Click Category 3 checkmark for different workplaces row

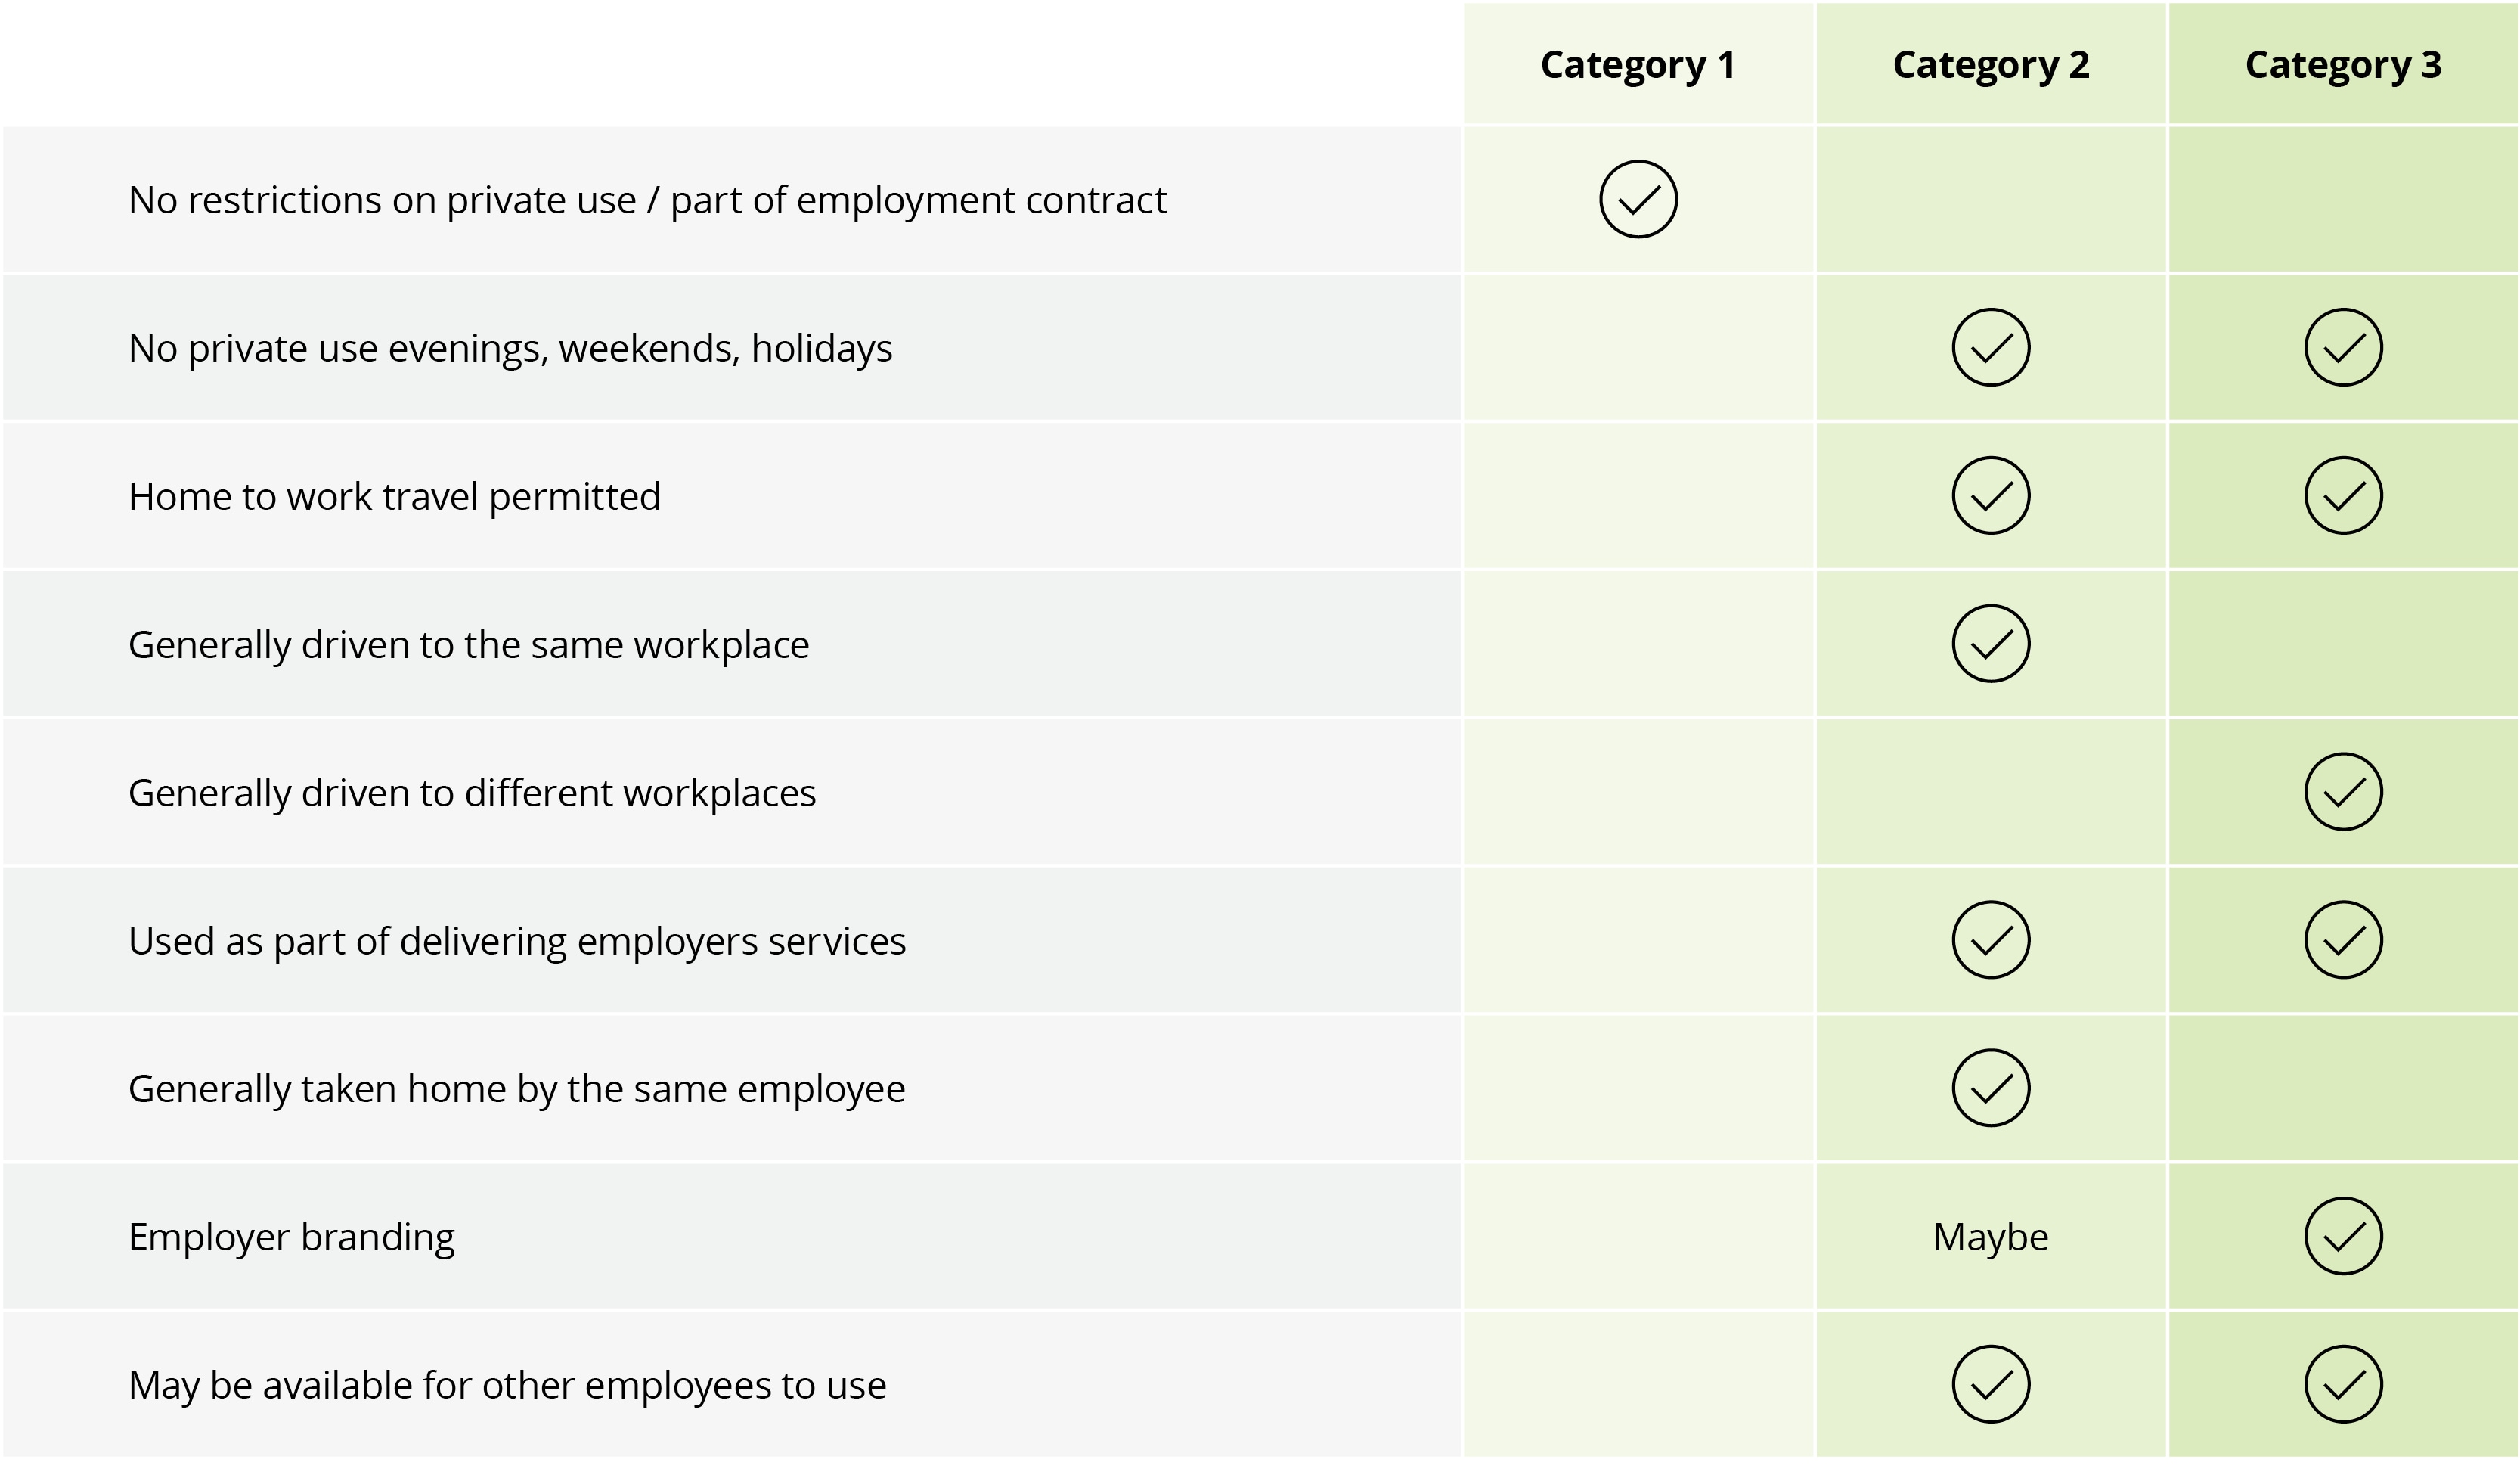[2343, 791]
